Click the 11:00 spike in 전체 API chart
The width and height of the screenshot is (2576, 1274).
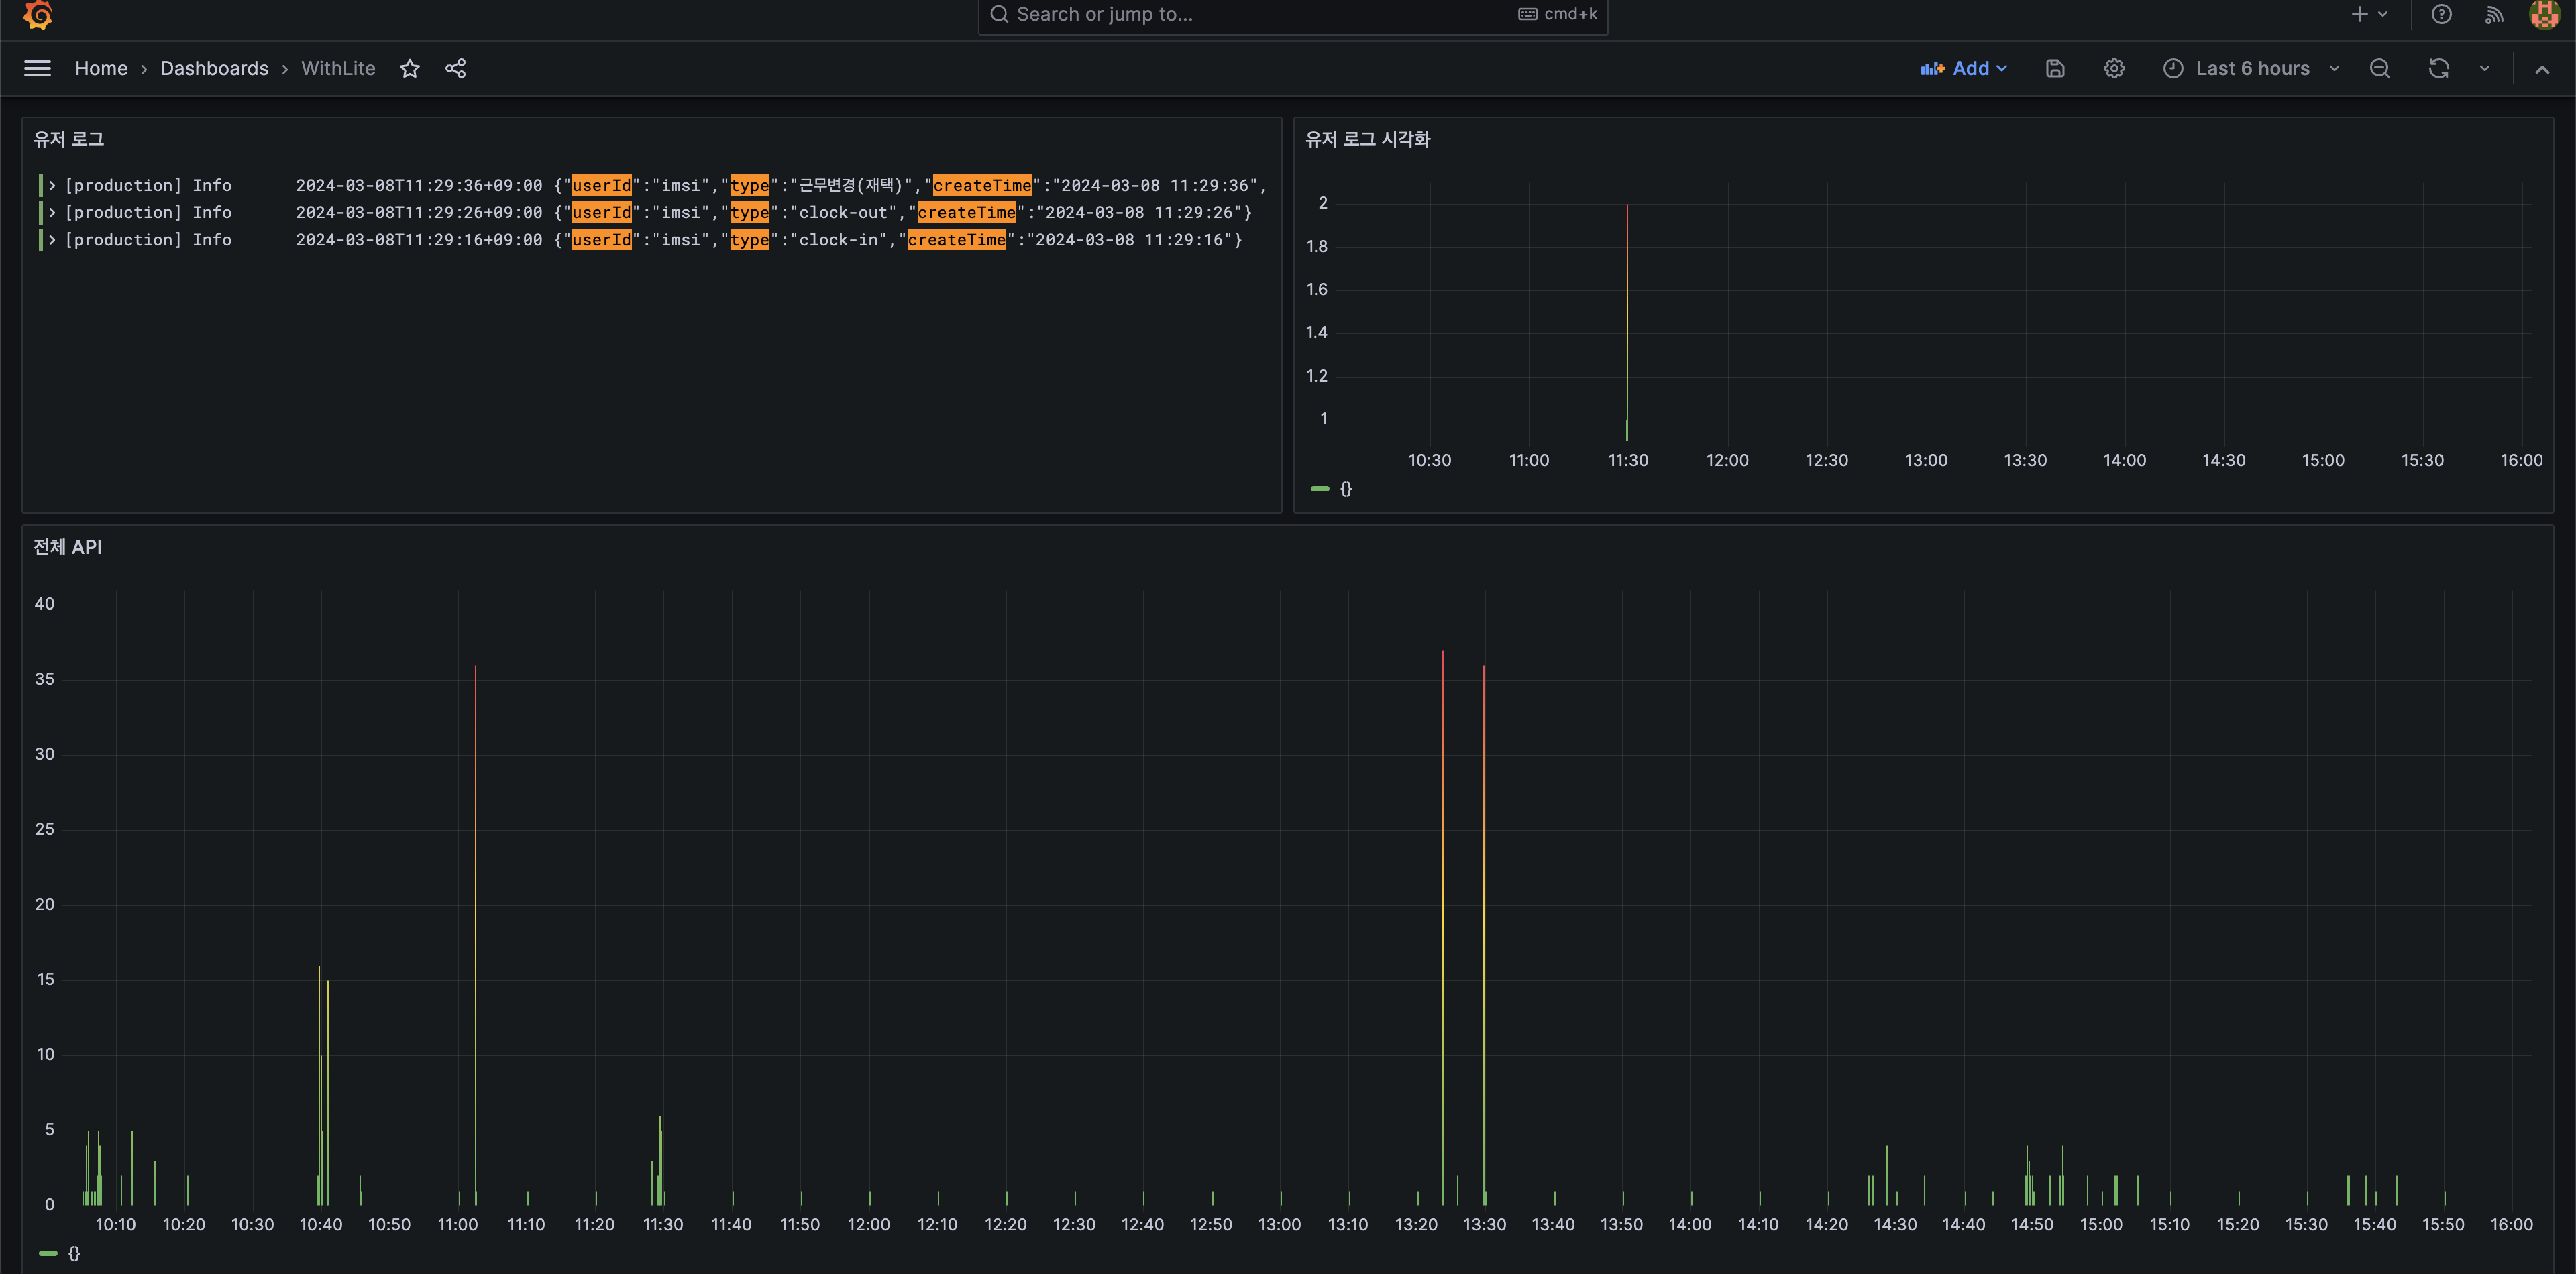coord(475,934)
